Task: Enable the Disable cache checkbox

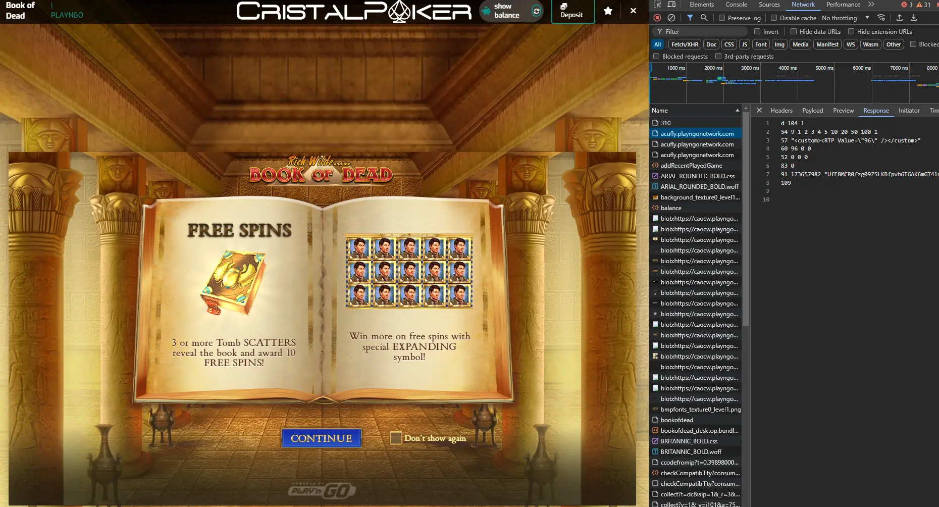Action: pos(773,18)
